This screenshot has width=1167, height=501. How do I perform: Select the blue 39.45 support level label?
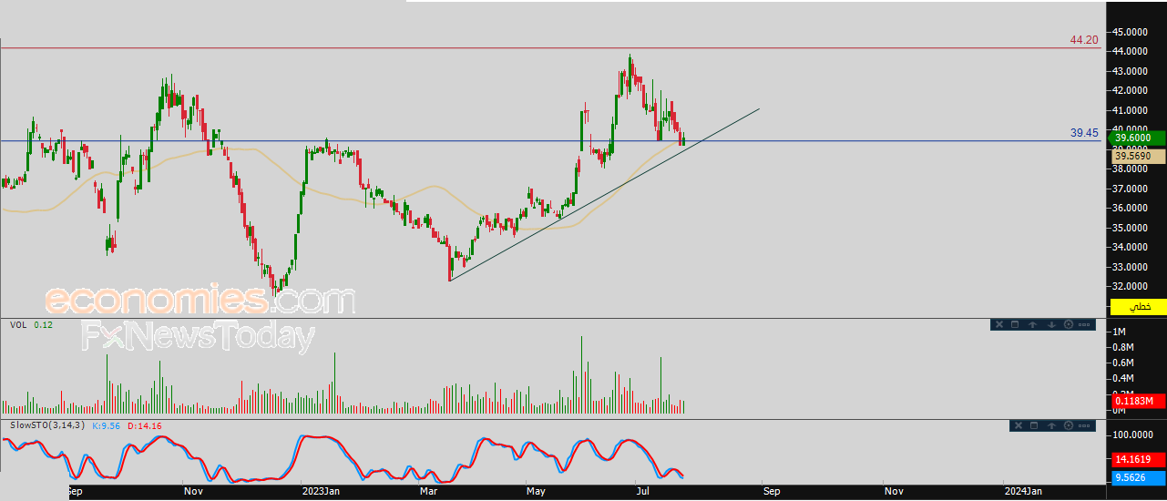click(1084, 132)
